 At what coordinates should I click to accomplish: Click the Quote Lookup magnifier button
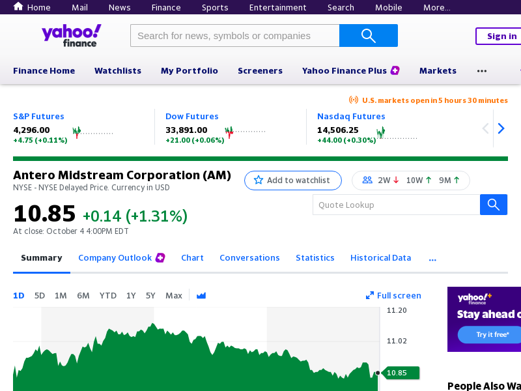click(x=494, y=205)
